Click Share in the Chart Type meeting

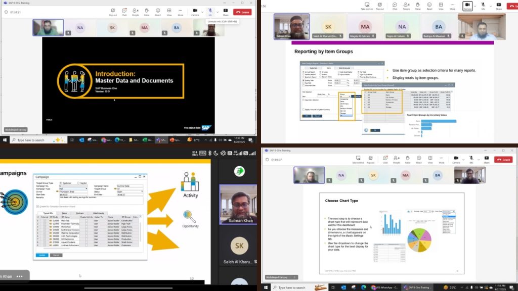pyautogui.click(x=487, y=160)
